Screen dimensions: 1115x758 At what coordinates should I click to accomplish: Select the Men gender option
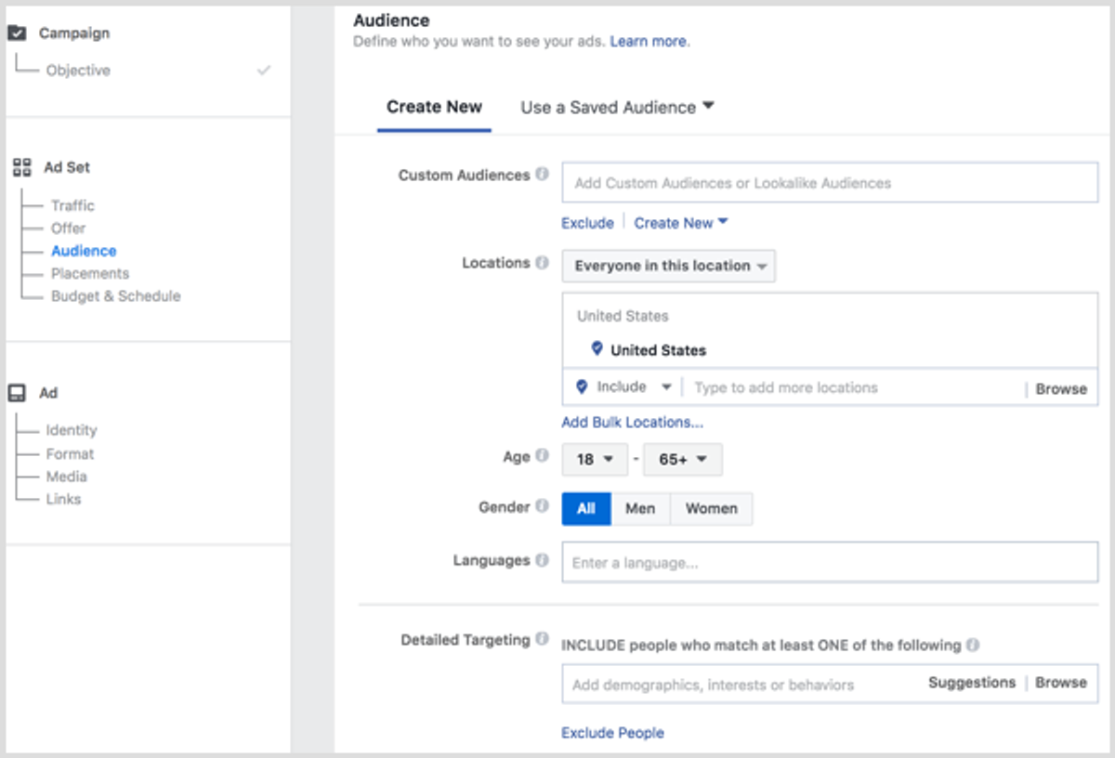coord(640,508)
